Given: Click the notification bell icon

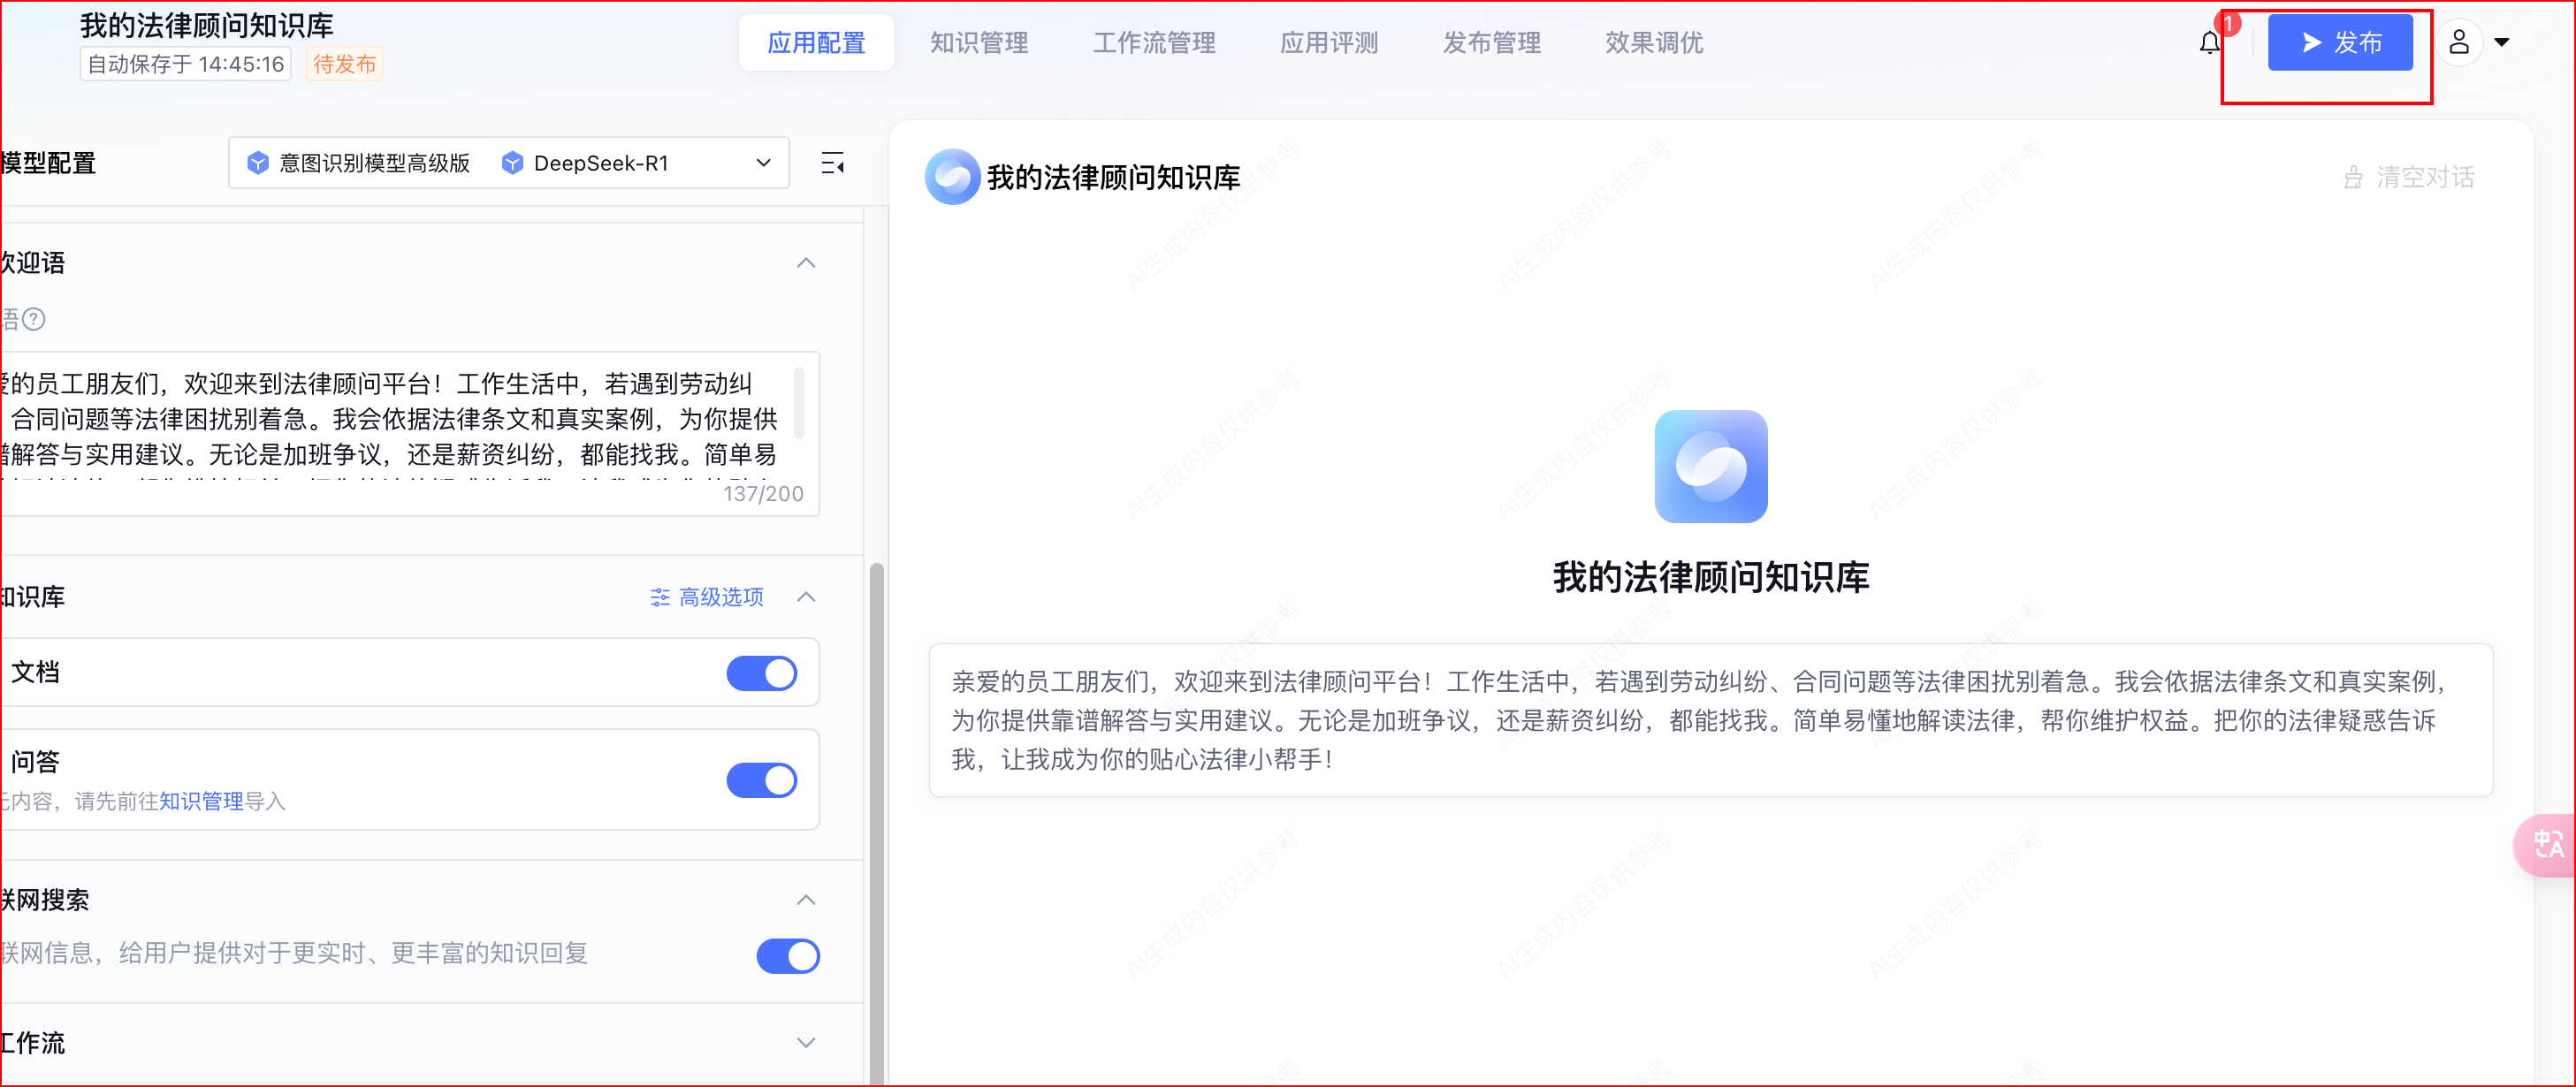Looking at the screenshot, I should coord(2209,43).
